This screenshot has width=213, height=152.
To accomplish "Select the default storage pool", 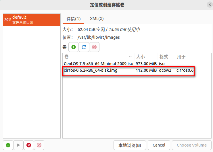I will [32, 20].
